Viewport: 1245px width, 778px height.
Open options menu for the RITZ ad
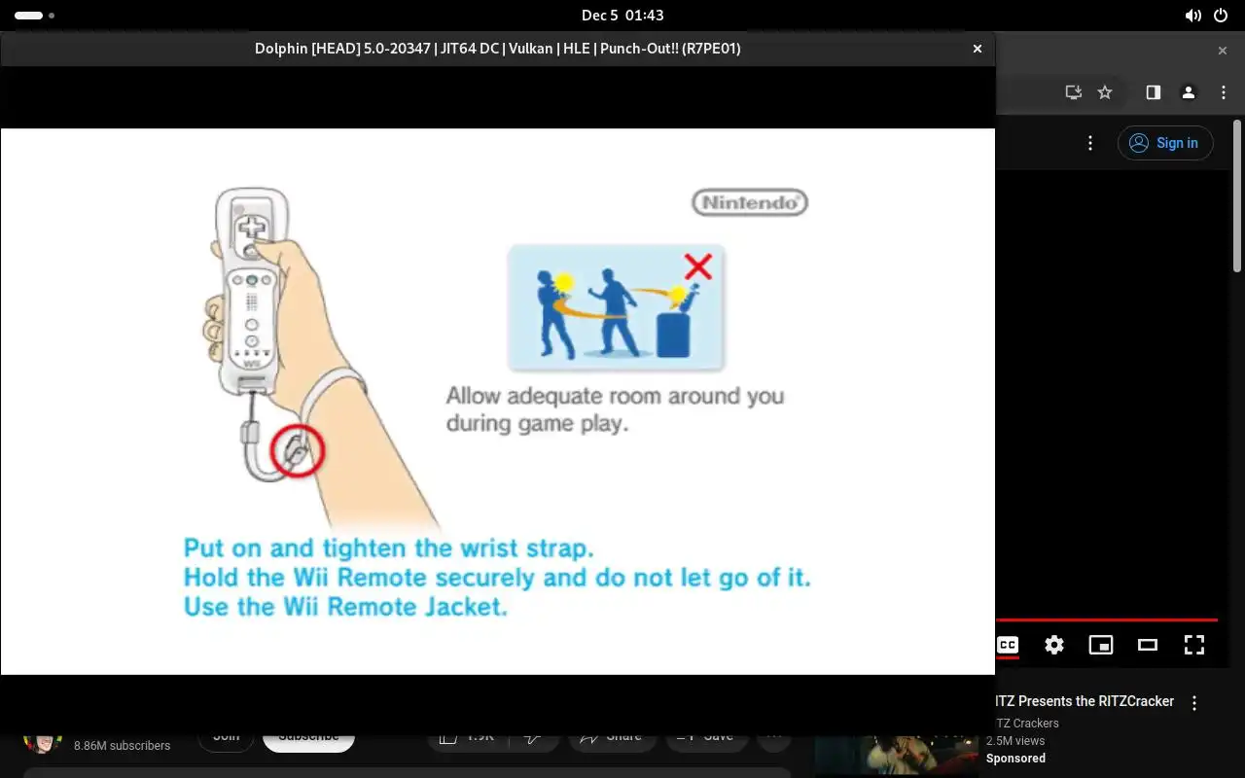(x=1194, y=702)
